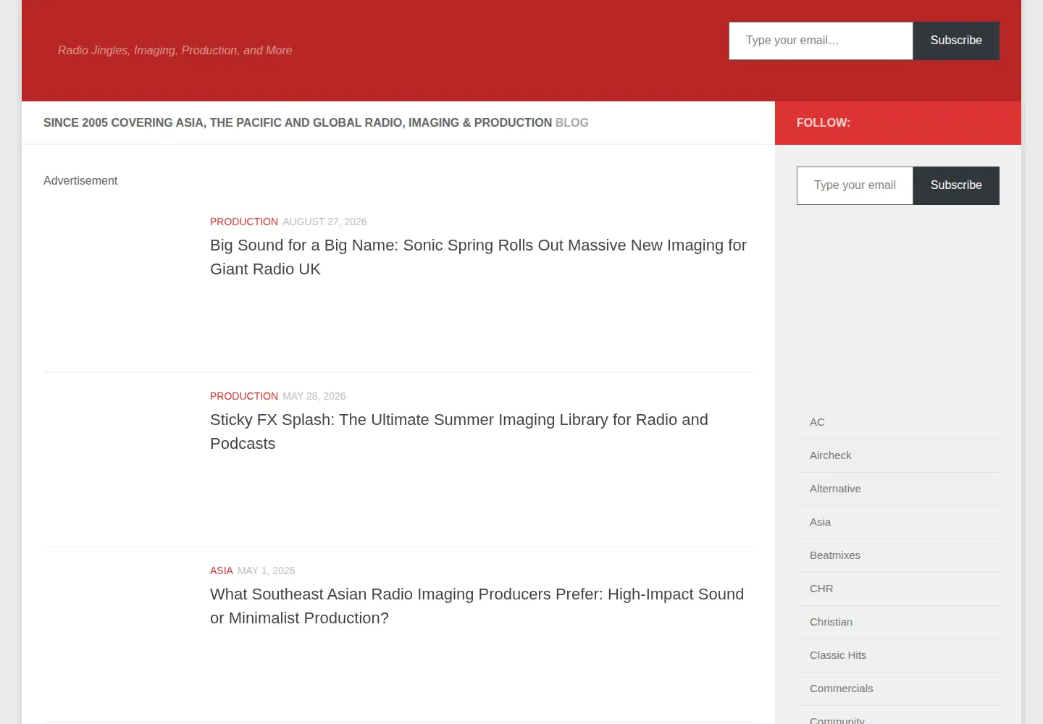Click the 'MAY 1, 2026' post date
1043x724 pixels.
coord(266,571)
